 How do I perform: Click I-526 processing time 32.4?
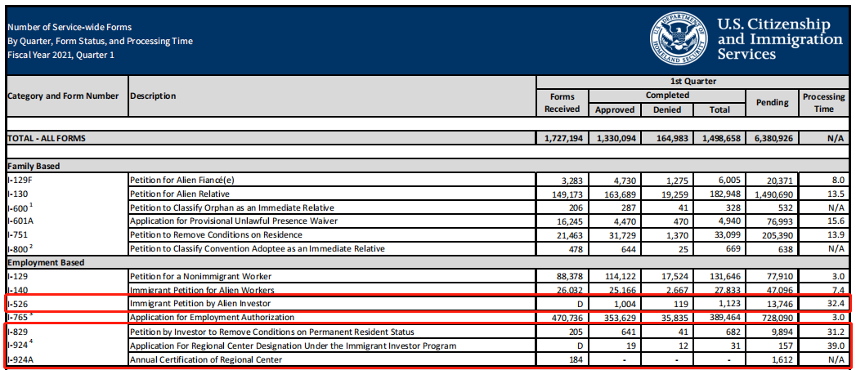pyautogui.click(x=837, y=303)
